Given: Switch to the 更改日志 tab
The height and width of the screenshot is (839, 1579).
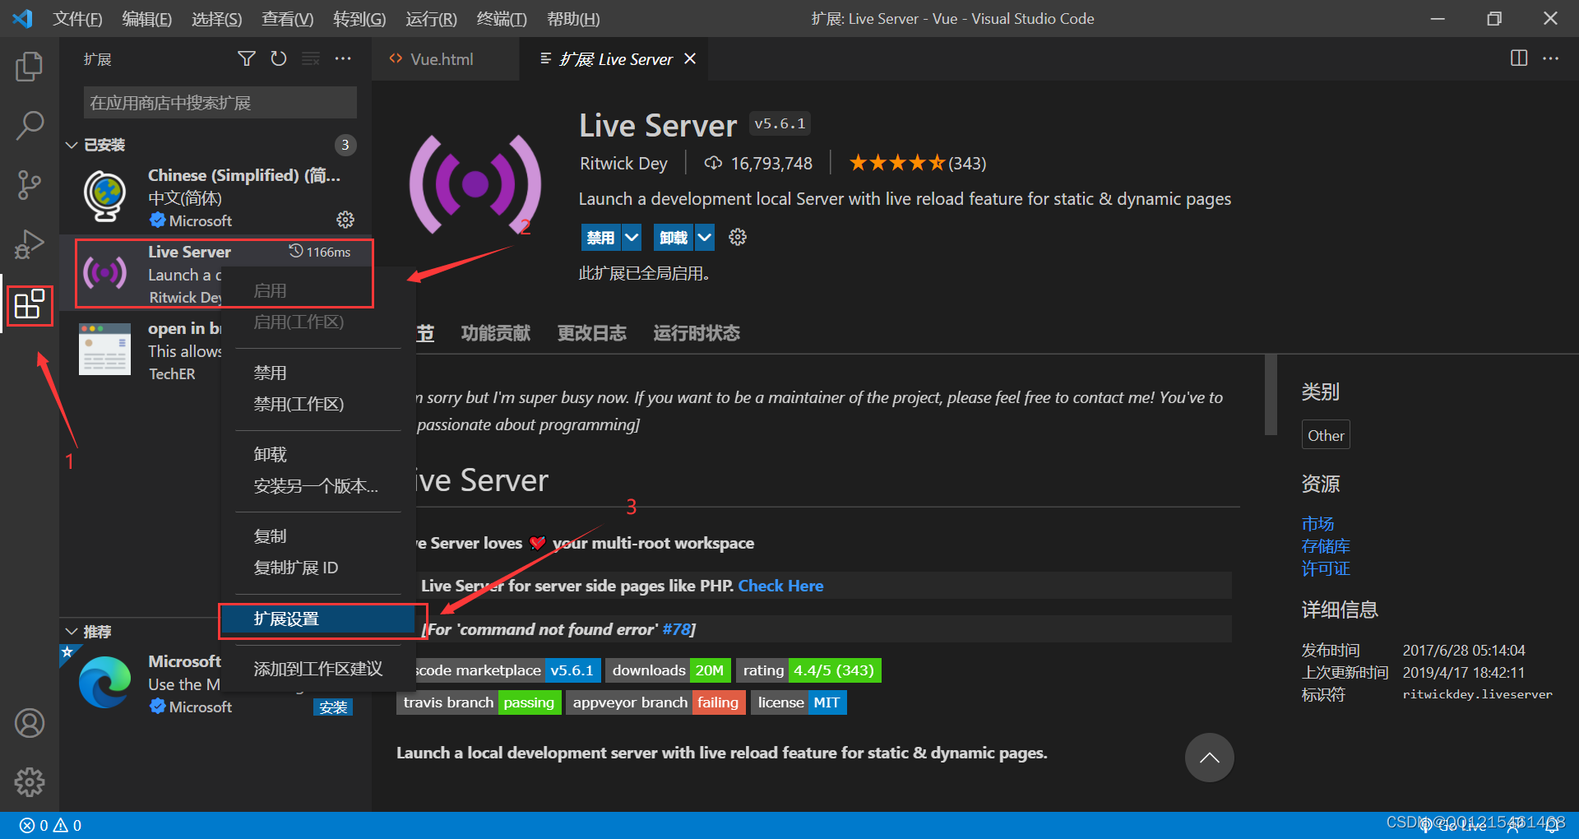Looking at the screenshot, I should tap(591, 333).
